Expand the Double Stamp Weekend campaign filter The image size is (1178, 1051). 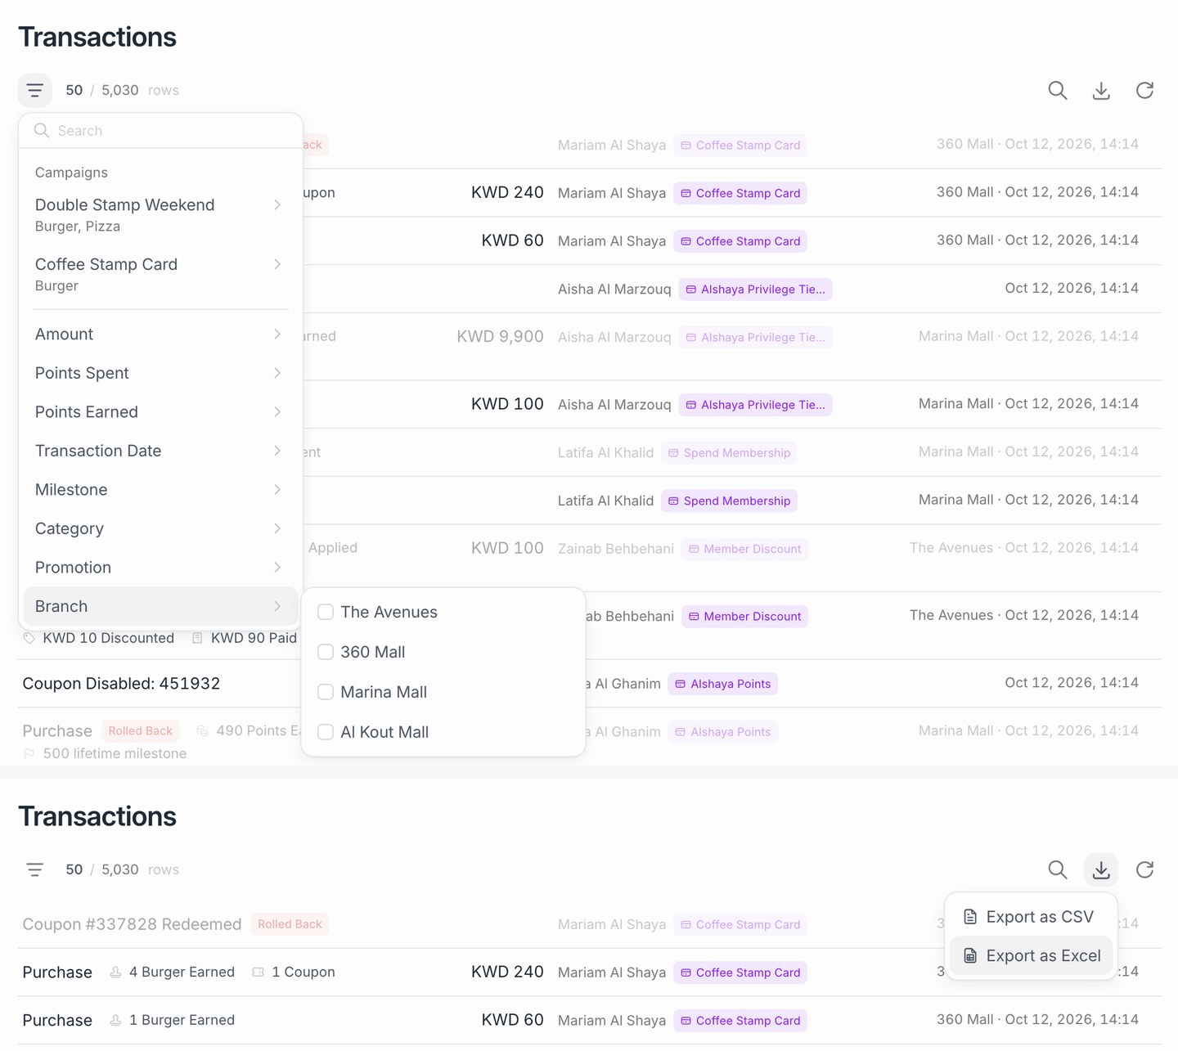[x=160, y=215]
